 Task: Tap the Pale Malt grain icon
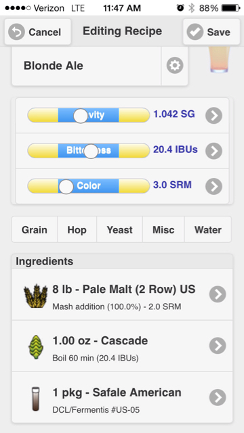(x=35, y=296)
